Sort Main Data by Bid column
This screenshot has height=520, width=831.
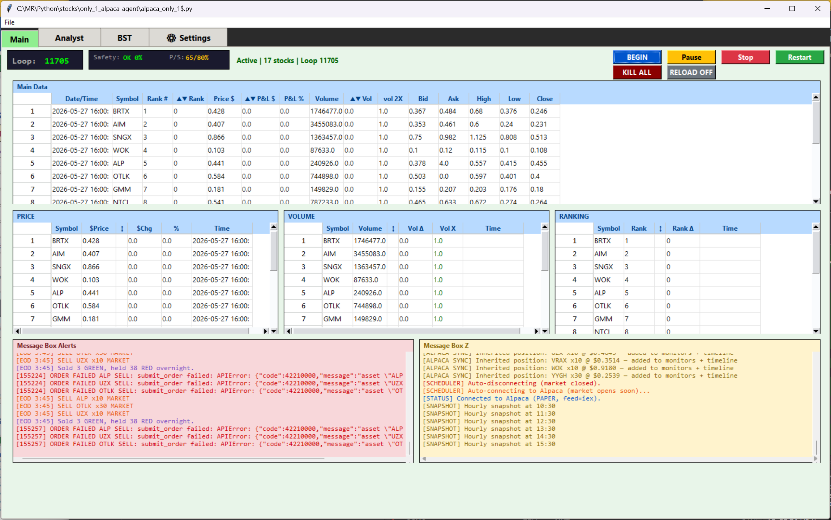click(423, 99)
